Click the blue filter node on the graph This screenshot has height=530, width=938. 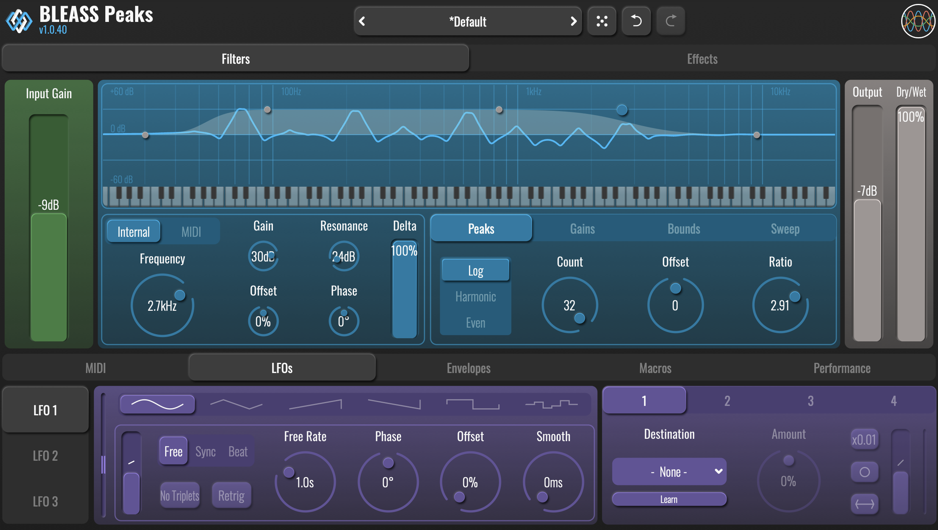pyautogui.click(x=622, y=110)
